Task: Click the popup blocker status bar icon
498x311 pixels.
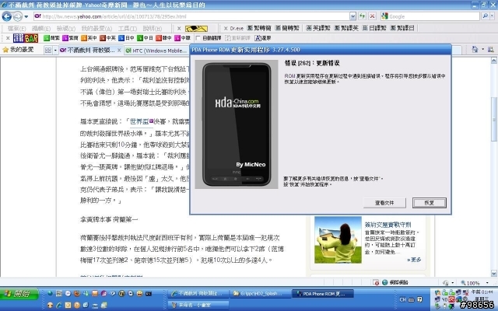Action: coord(376,282)
